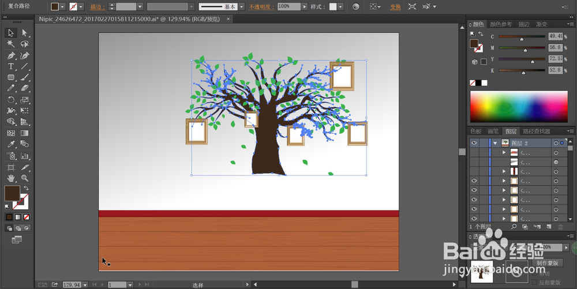Screen dimensions: 577x289
Task: Select the Zoom magnifier tool
Action: click(25, 178)
